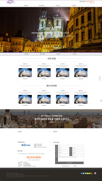This screenshot has height=181, width=102.
Task: Expand the 견적문의 section with its plus icon
Action: [85, 132]
